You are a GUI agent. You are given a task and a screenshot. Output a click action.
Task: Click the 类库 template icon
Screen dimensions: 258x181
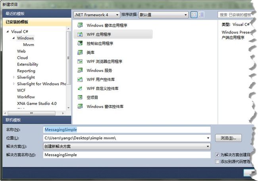click(80, 52)
